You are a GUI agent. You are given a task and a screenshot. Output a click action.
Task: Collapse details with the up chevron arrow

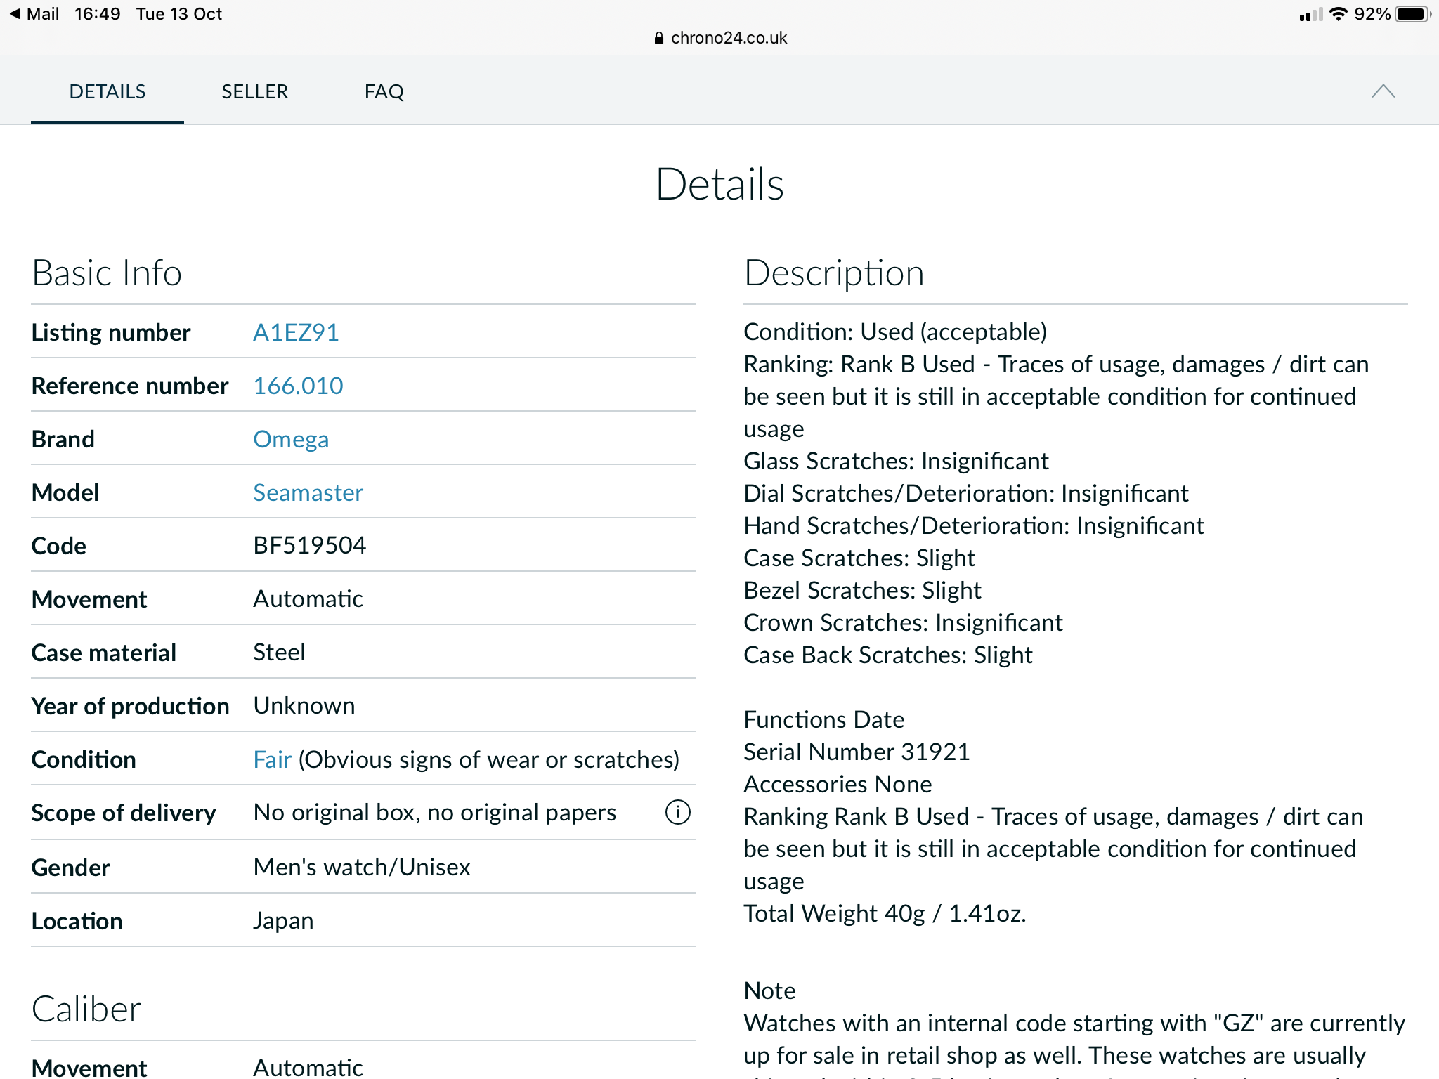tap(1383, 91)
